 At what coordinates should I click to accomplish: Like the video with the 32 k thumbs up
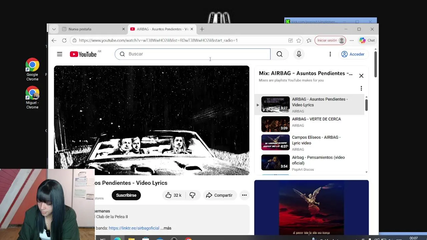[x=173, y=195]
